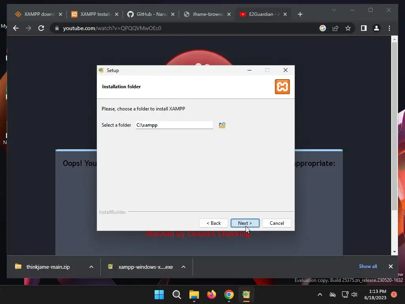Toggle Chrome side panel

point(364,28)
